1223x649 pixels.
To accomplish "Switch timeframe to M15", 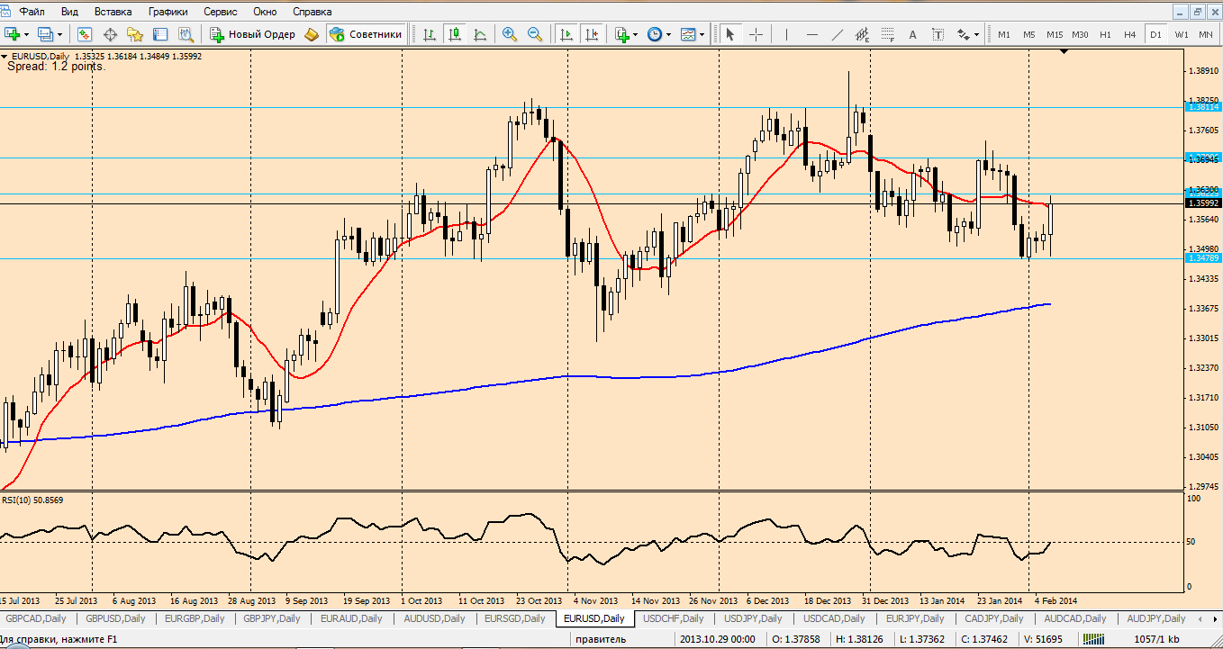I will 1055,34.
